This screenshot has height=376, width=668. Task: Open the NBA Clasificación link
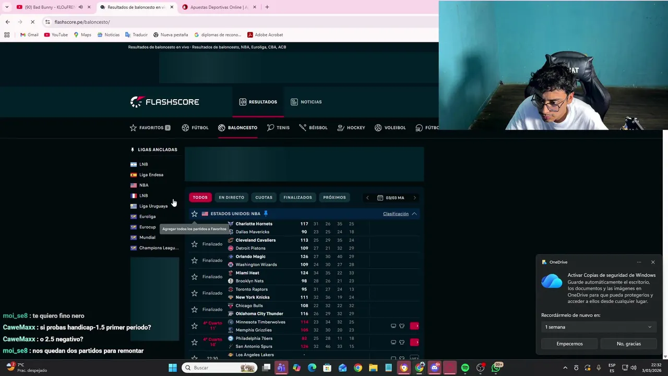396,214
